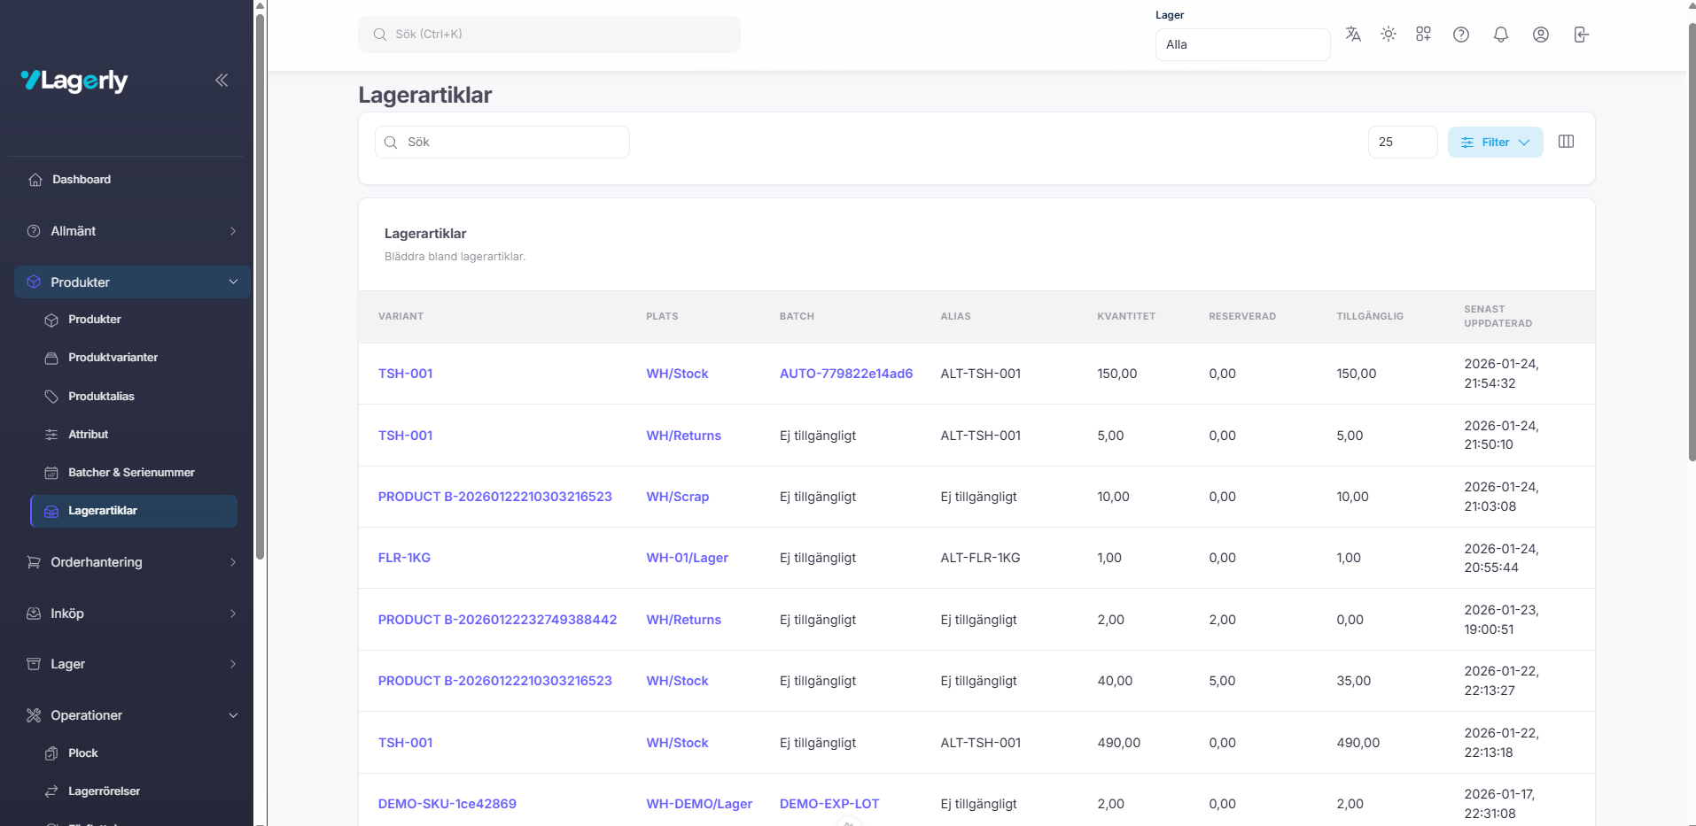Open the FLR-1KG variant link
1696x826 pixels.
(404, 558)
